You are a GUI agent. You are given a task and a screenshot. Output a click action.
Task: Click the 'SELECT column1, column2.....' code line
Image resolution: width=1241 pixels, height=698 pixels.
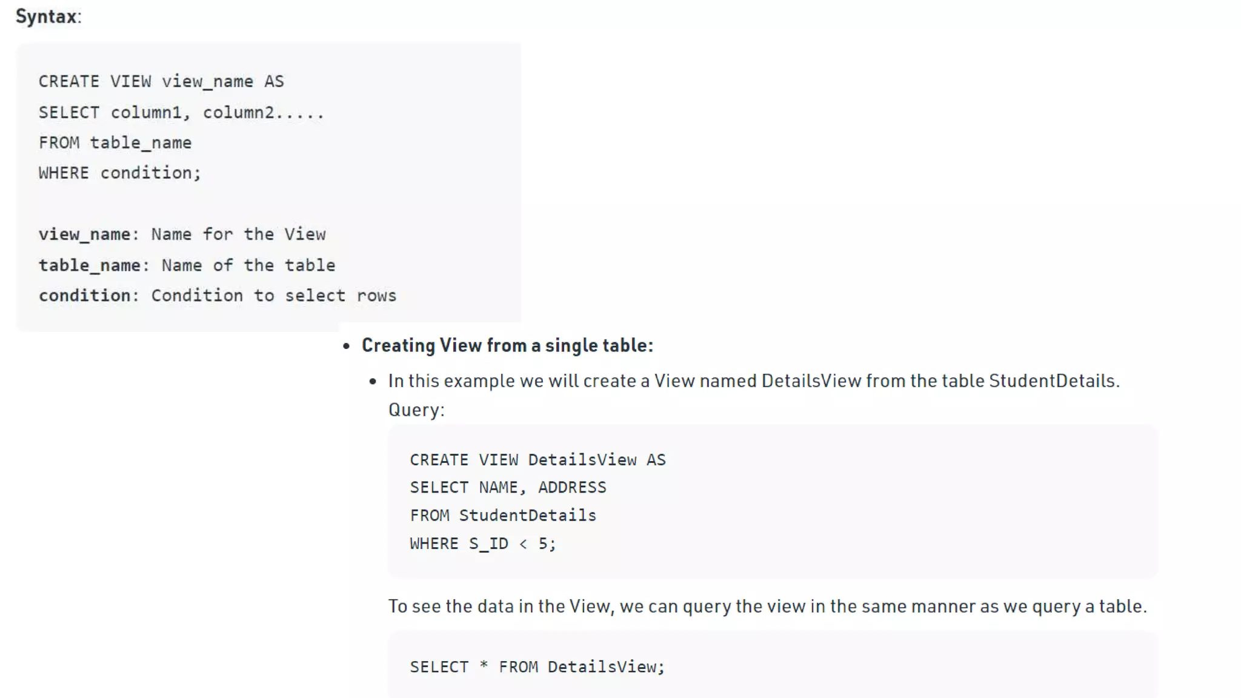181,113
